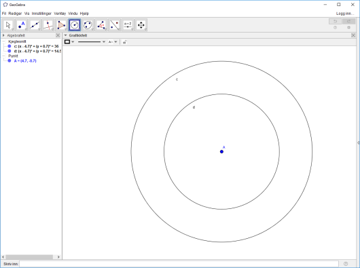Screen dimensions: 360x268
Task: Toggle visibility of point A
Action: pos(10,61)
